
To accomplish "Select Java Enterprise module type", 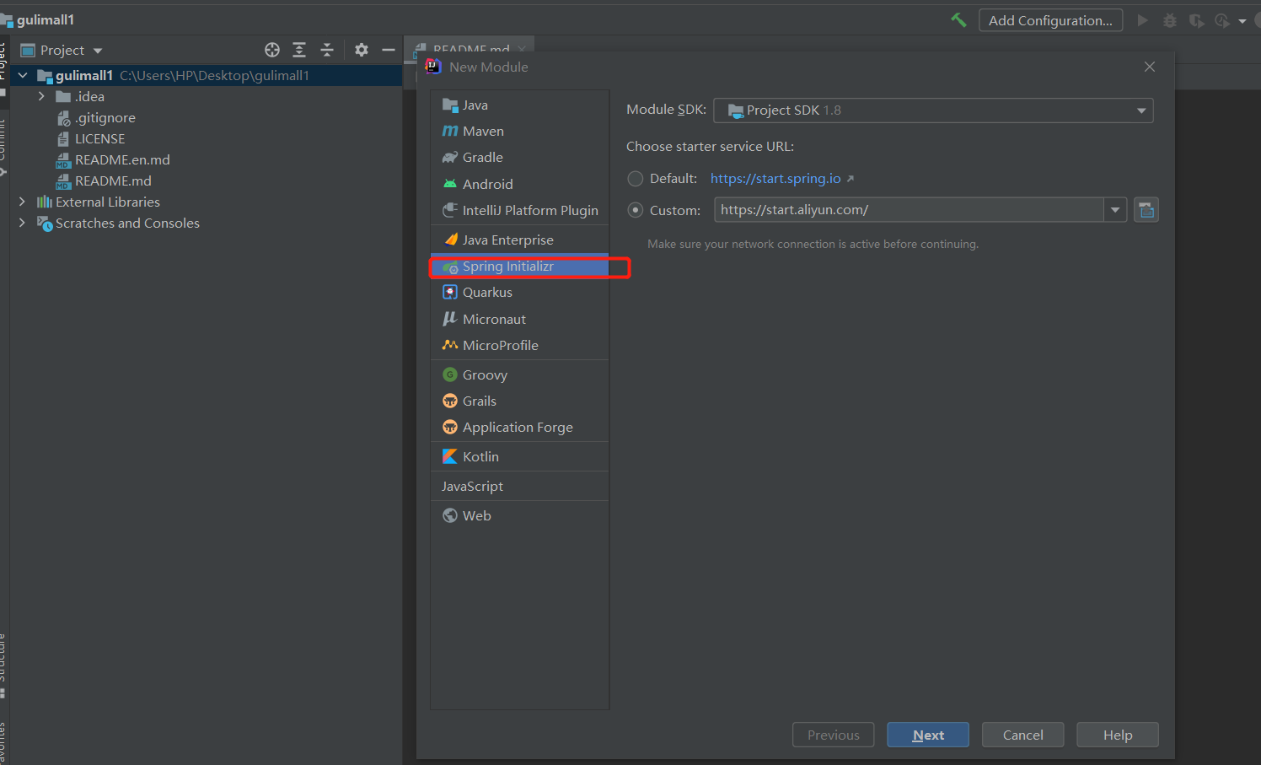I will tap(519, 240).
